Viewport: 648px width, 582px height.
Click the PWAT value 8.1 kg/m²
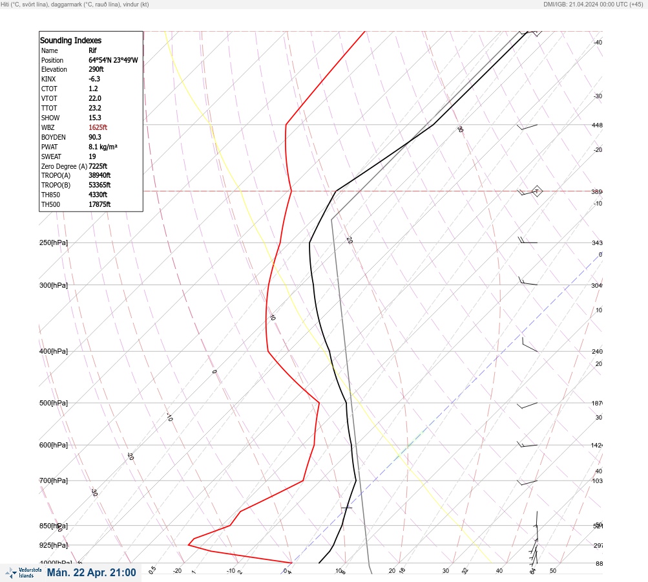[x=103, y=147]
